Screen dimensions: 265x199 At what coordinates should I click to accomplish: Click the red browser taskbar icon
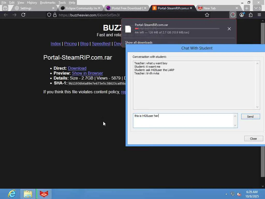pyautogui.click(x=44, y=194)
